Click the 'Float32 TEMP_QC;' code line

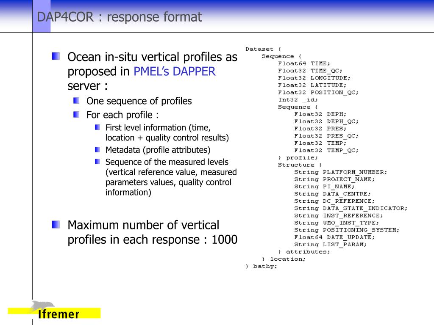[x=326, y=150]
